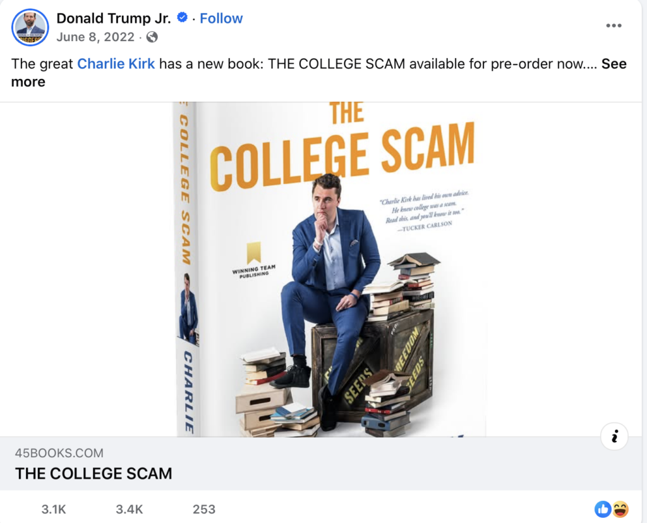Click the globe public audience icon
The image size is (647, 523).
point(152,37)
